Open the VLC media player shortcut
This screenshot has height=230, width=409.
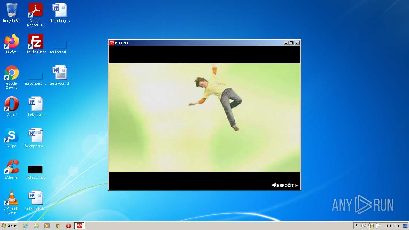point(12,203)
